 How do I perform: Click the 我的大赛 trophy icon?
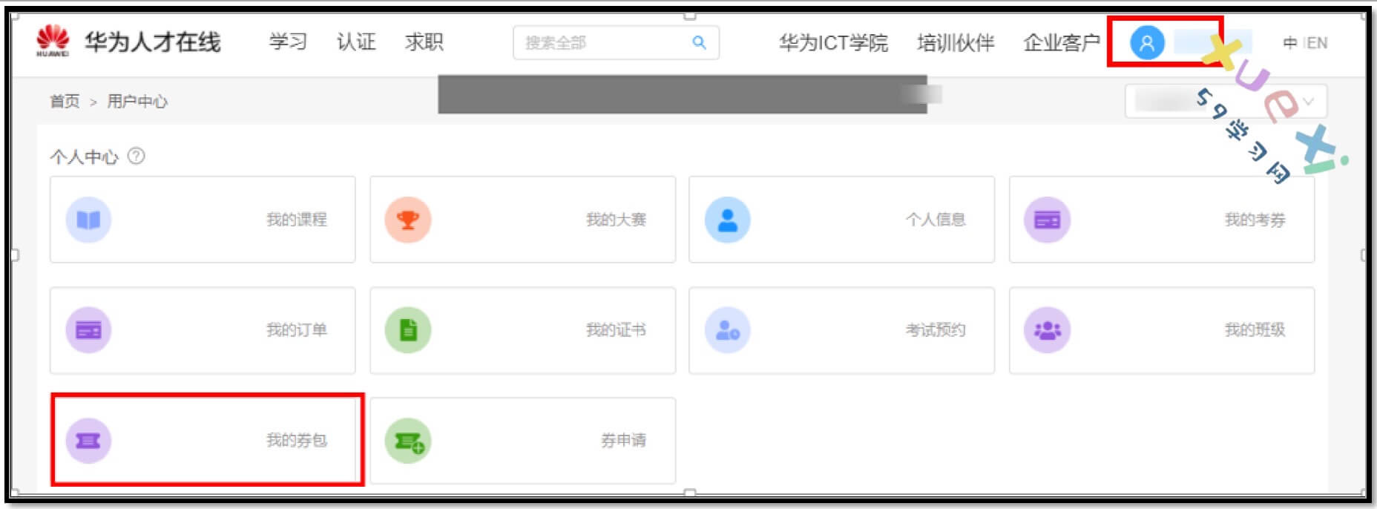click(408, 220)
